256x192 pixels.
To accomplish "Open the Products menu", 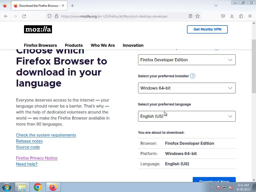I will point(74,45).
